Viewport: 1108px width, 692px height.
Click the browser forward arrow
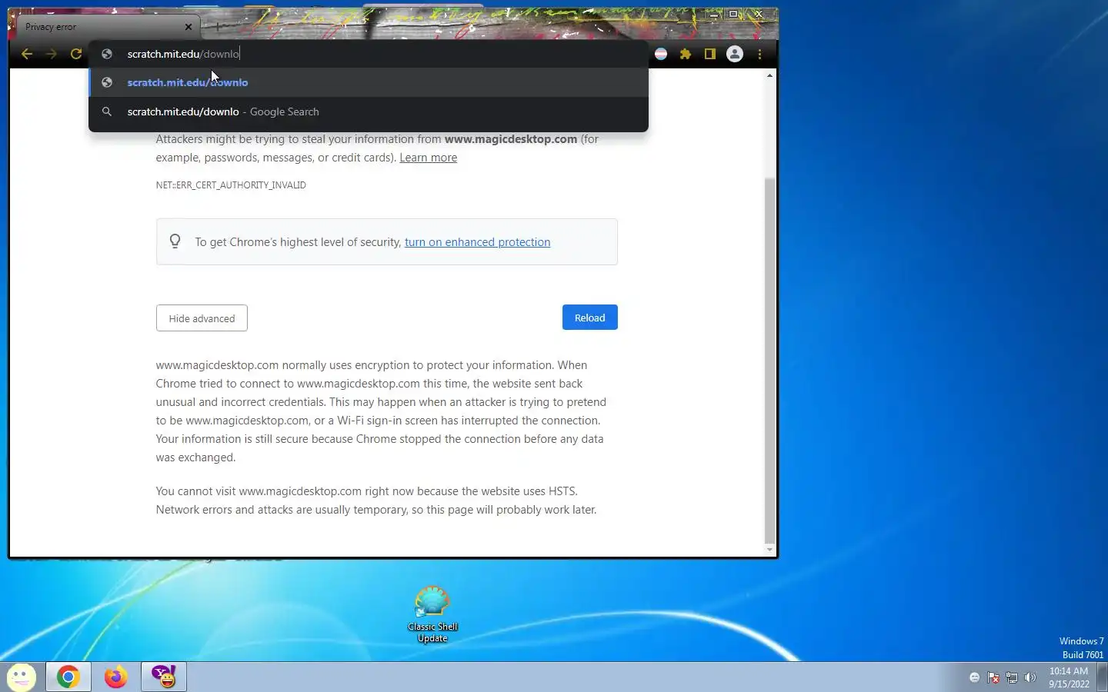coord(52,54)
